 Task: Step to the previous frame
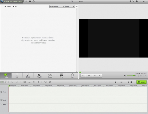click(83, 76)
